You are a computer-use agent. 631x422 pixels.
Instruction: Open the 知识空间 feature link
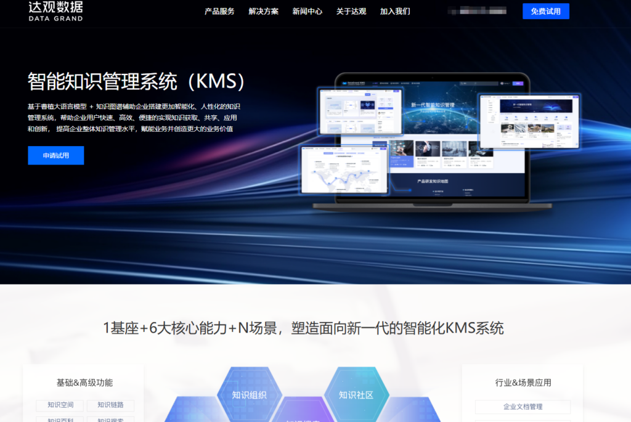pos(60,405)
